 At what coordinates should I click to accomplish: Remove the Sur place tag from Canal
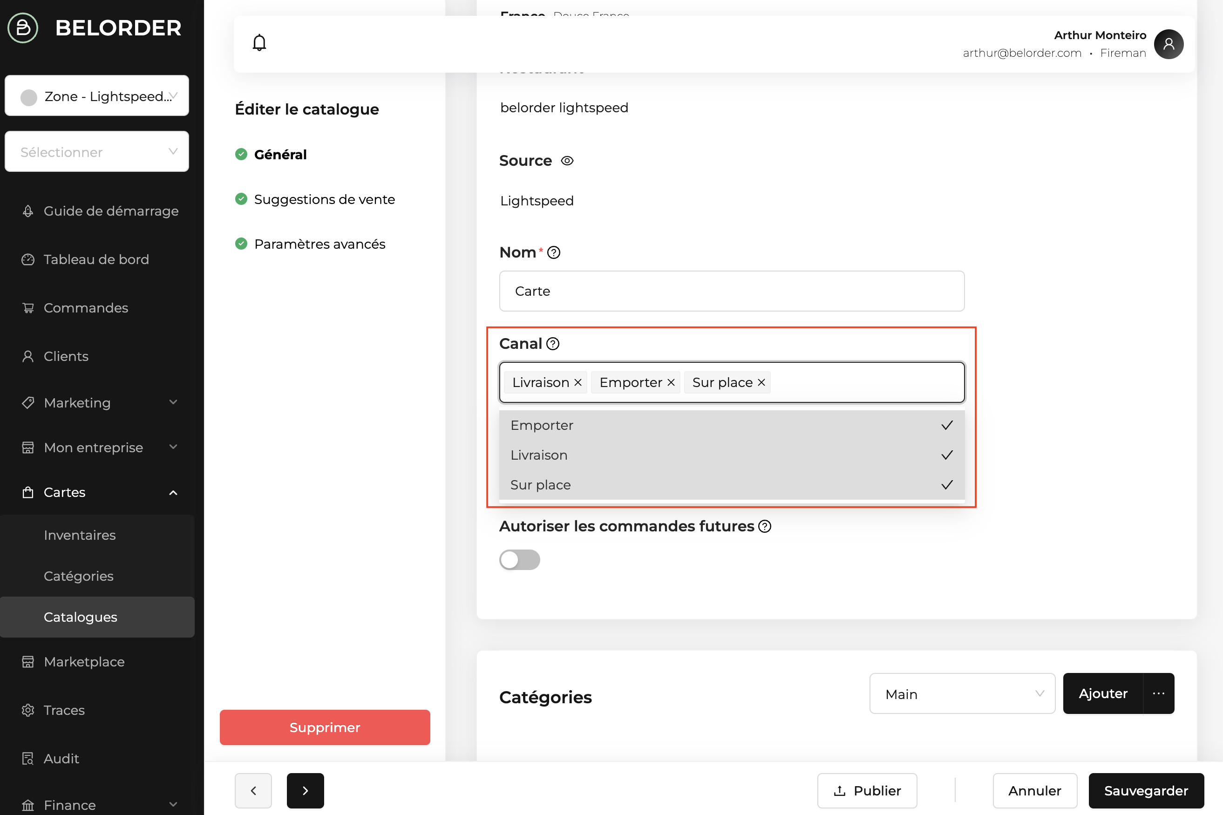click(761, 382)
